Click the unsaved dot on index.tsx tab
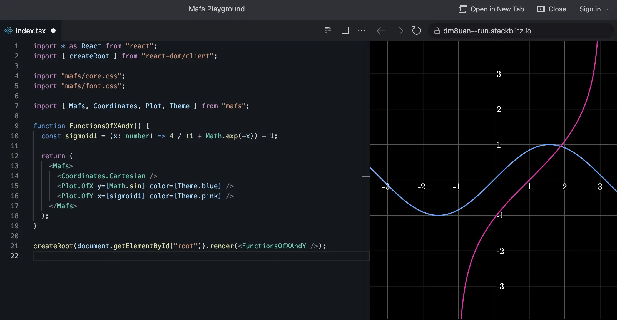617x320 pixels. click(x=53, y=31)
